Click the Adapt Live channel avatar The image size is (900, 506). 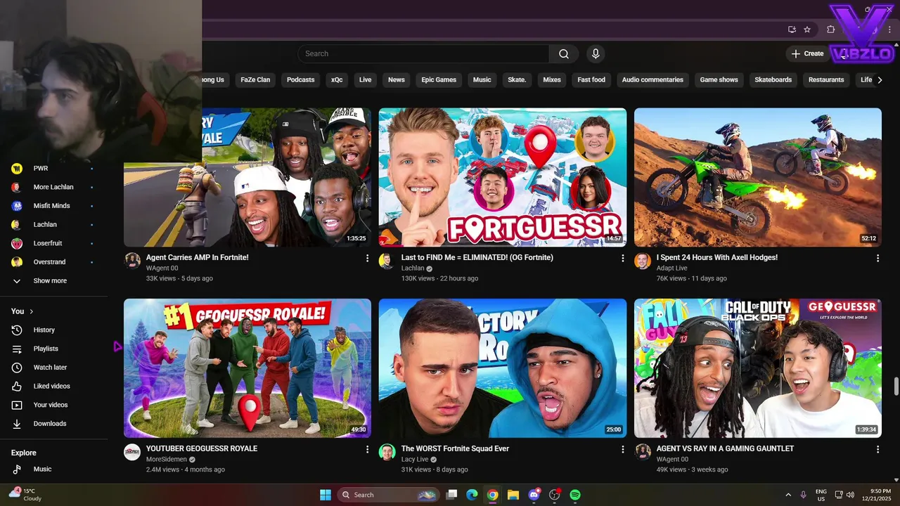(643, 261)
